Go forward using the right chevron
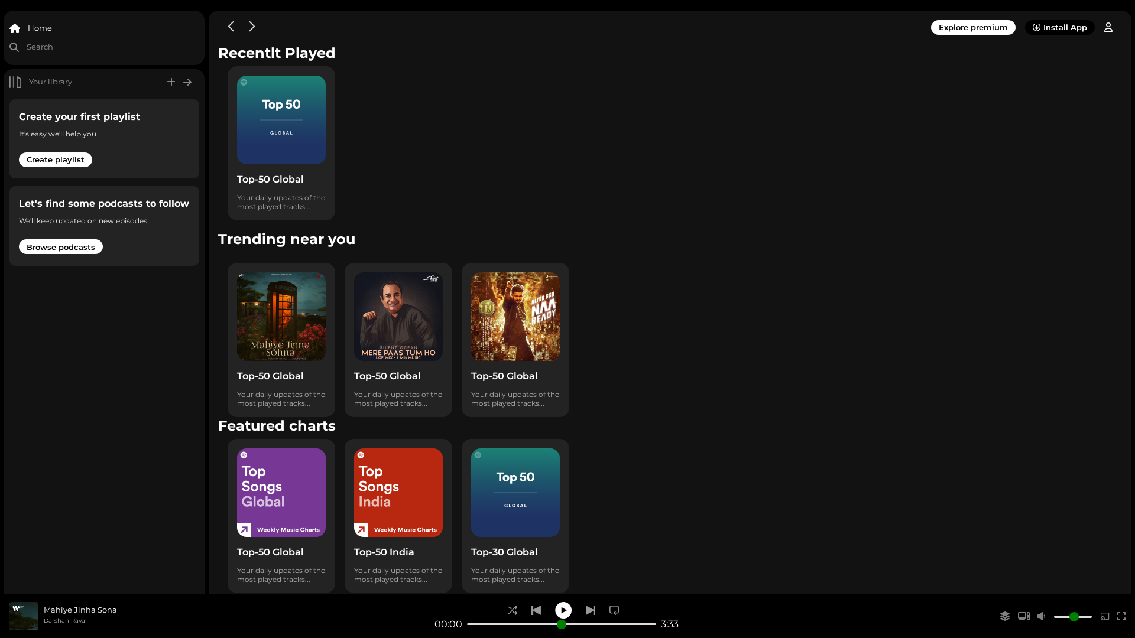Image resolution: width=1135 pixels, height=638 pixels. [252, 26]
